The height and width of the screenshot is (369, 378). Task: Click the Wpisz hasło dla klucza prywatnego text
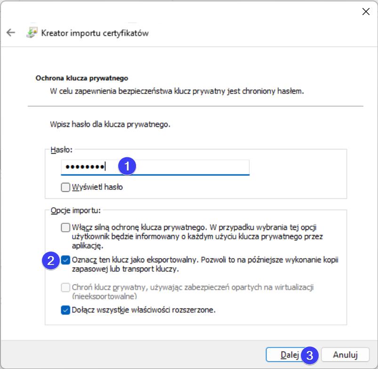110,125
